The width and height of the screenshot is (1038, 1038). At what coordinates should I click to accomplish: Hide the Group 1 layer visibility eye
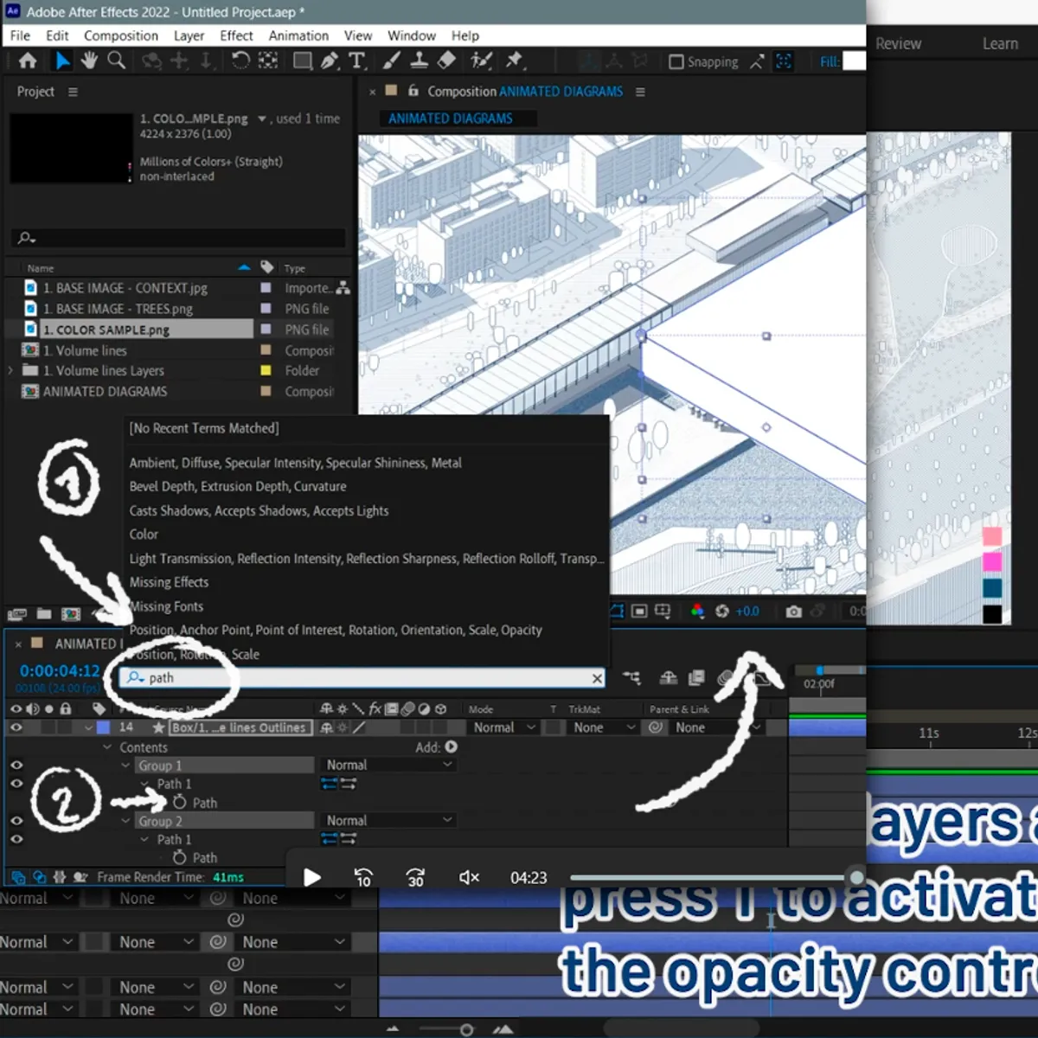(x=15, y=765)
